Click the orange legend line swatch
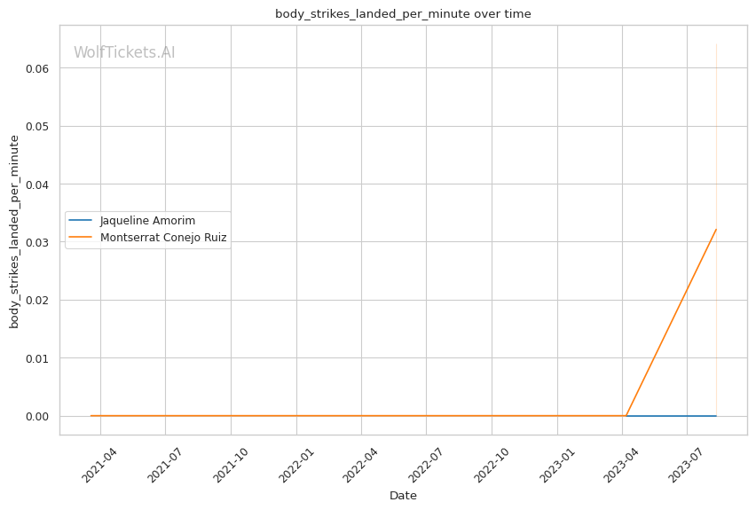Viewport: 756px width, 510px height. coord(81,238)
